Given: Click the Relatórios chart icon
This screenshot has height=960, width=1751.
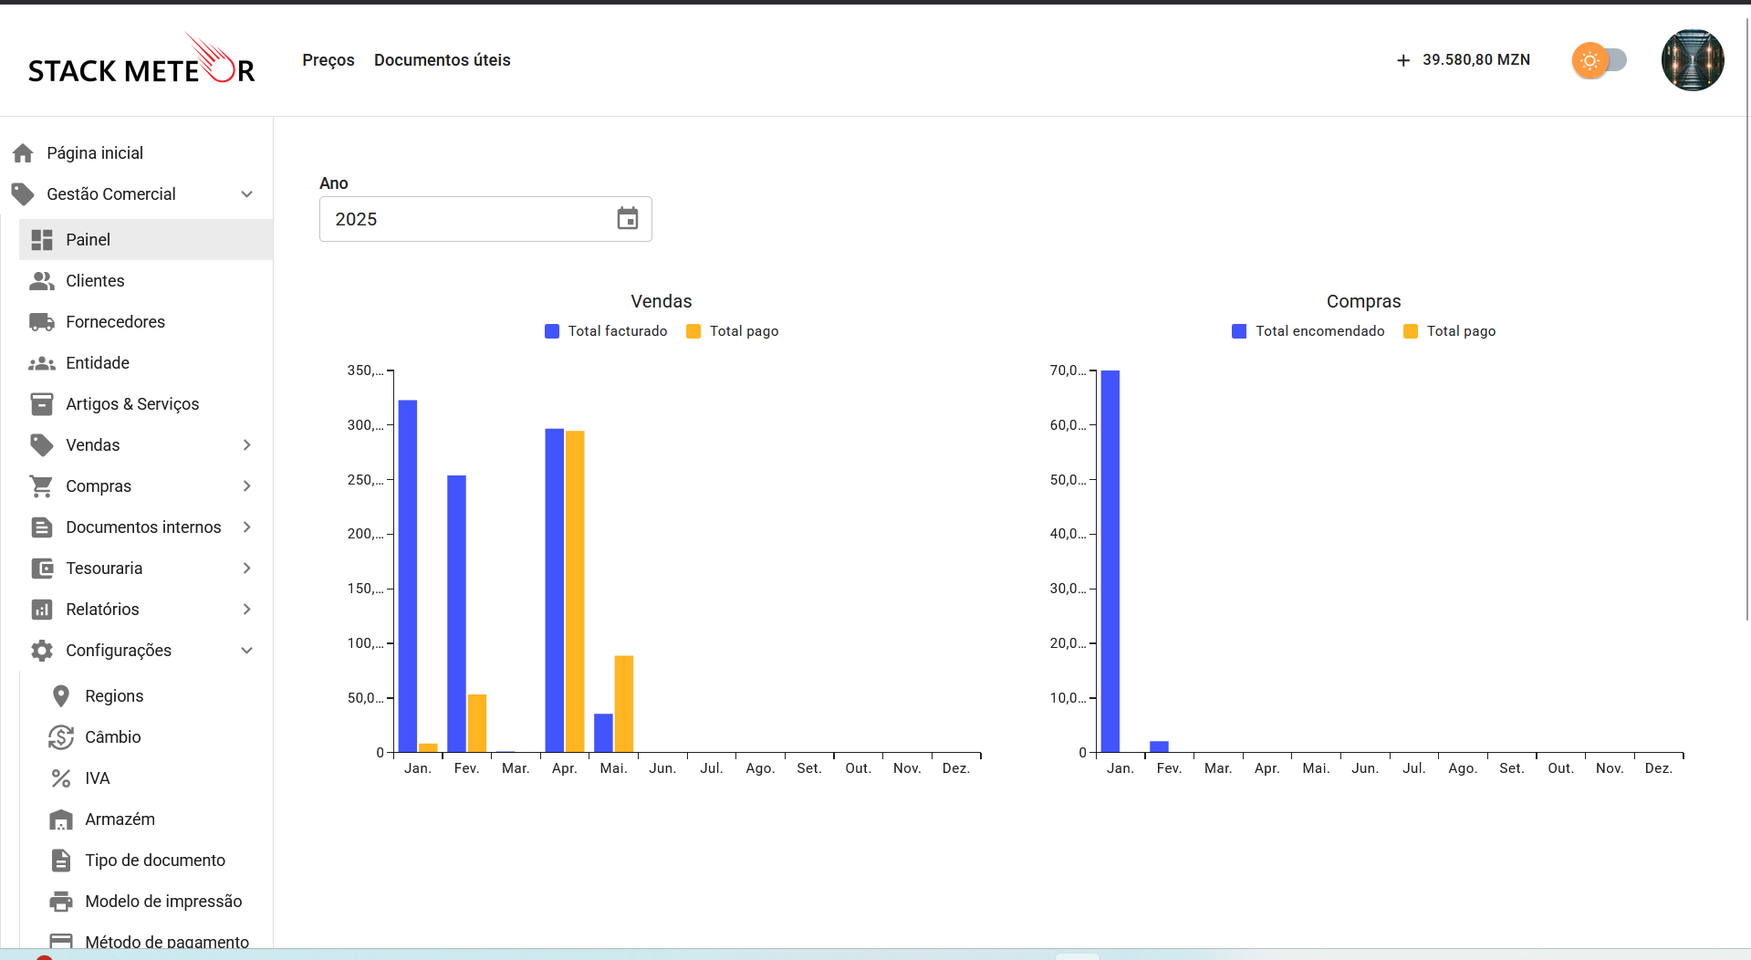Looking at the screenshot, I should [42, 609].
